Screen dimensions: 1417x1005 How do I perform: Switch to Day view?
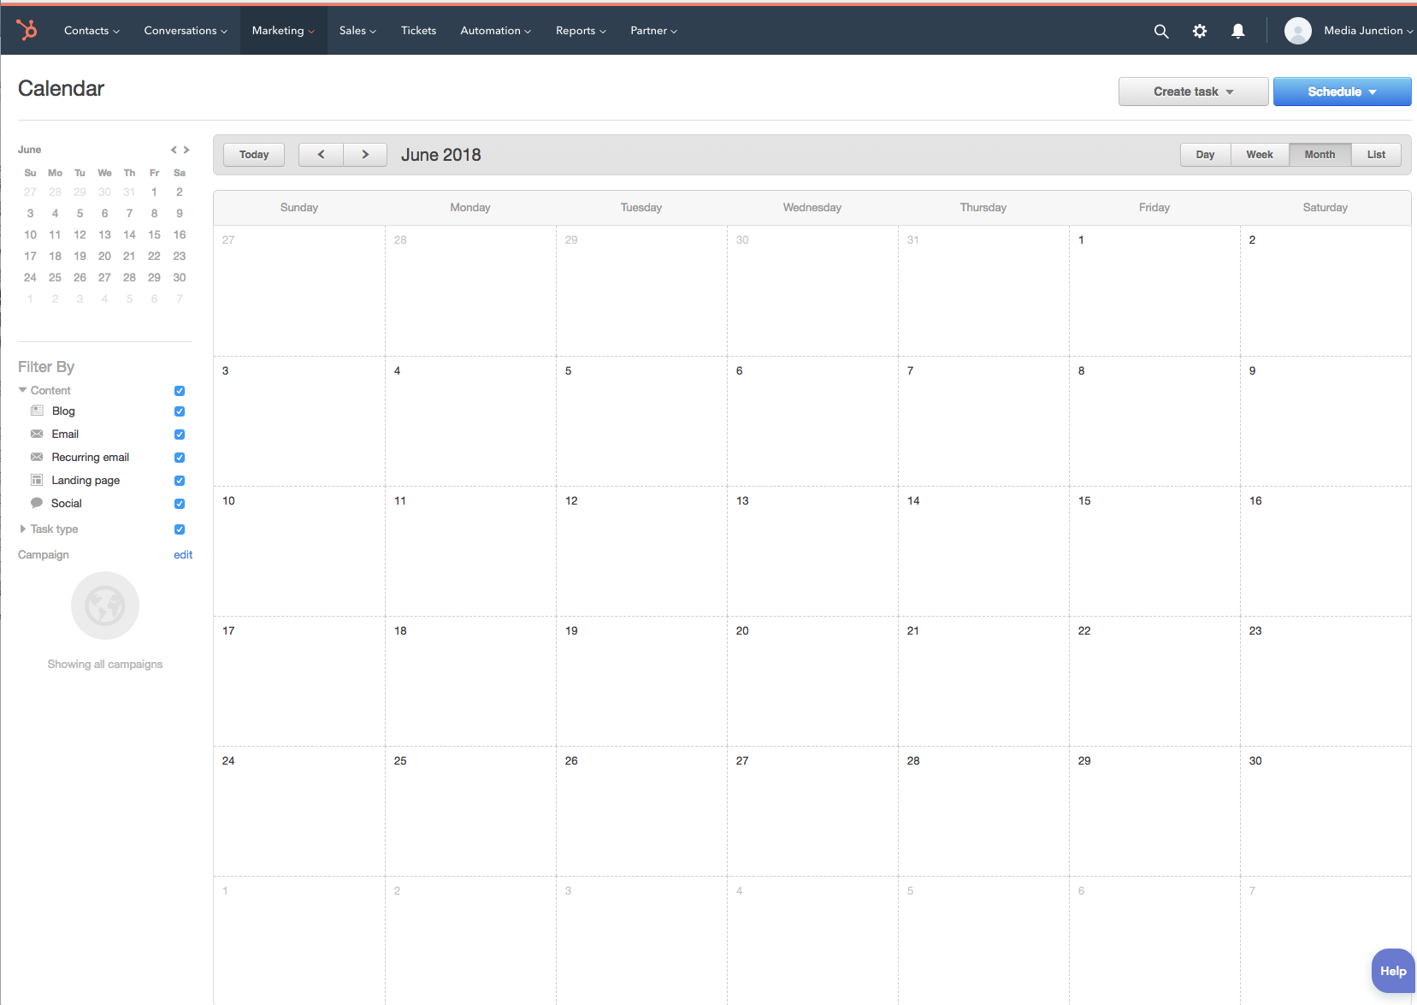click(x=1205, y=155)
